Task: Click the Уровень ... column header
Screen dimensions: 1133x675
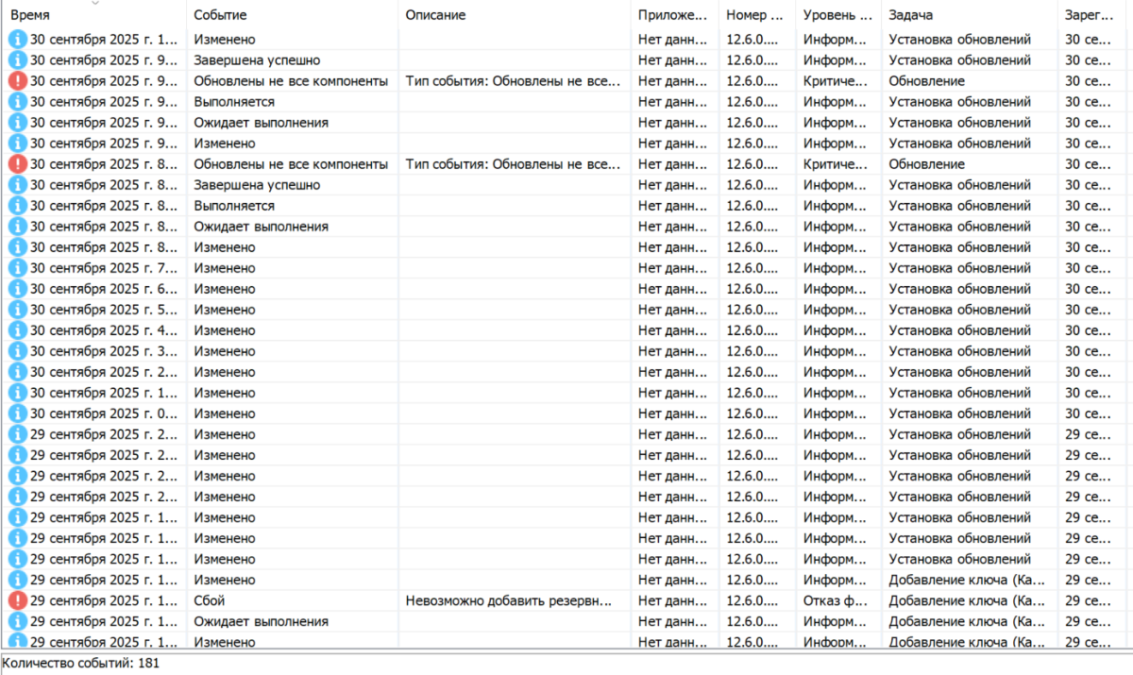Action: coord(838,16)
